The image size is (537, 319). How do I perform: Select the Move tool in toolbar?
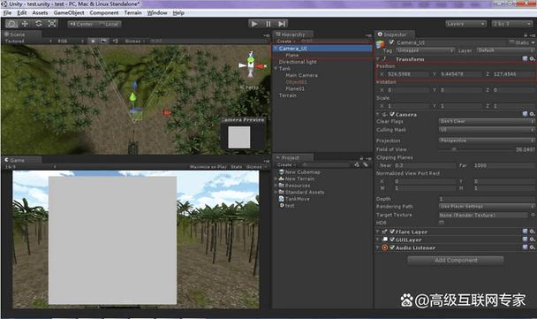[x=25, y=24]
